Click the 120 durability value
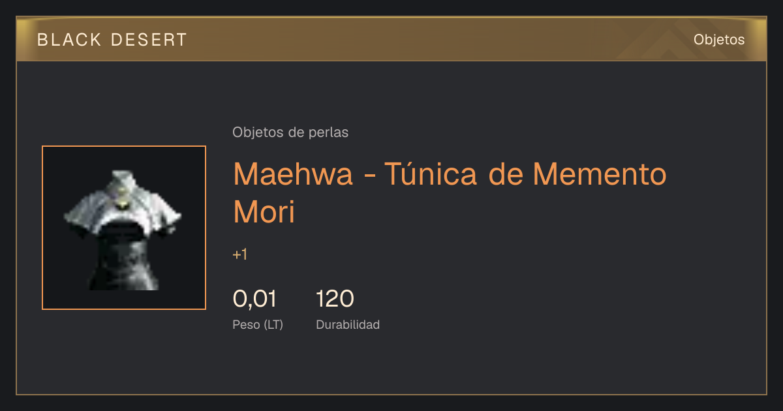 [x=335, y=299]
